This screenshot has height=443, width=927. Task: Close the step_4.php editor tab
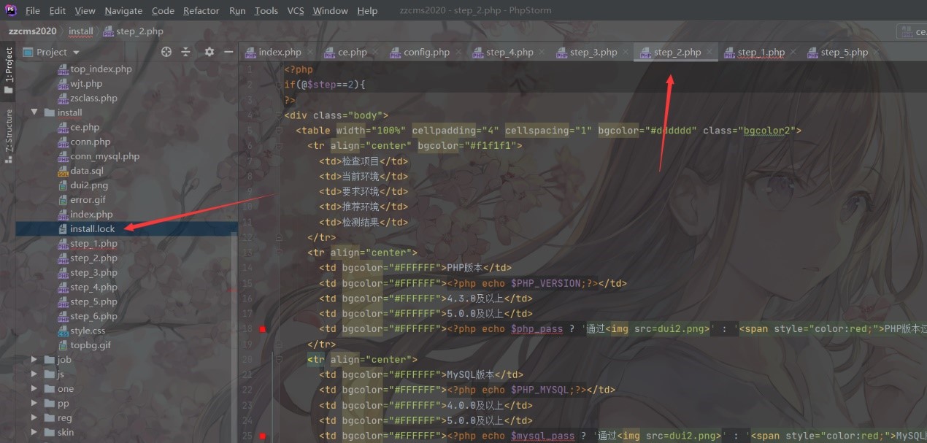coord(542,53)
